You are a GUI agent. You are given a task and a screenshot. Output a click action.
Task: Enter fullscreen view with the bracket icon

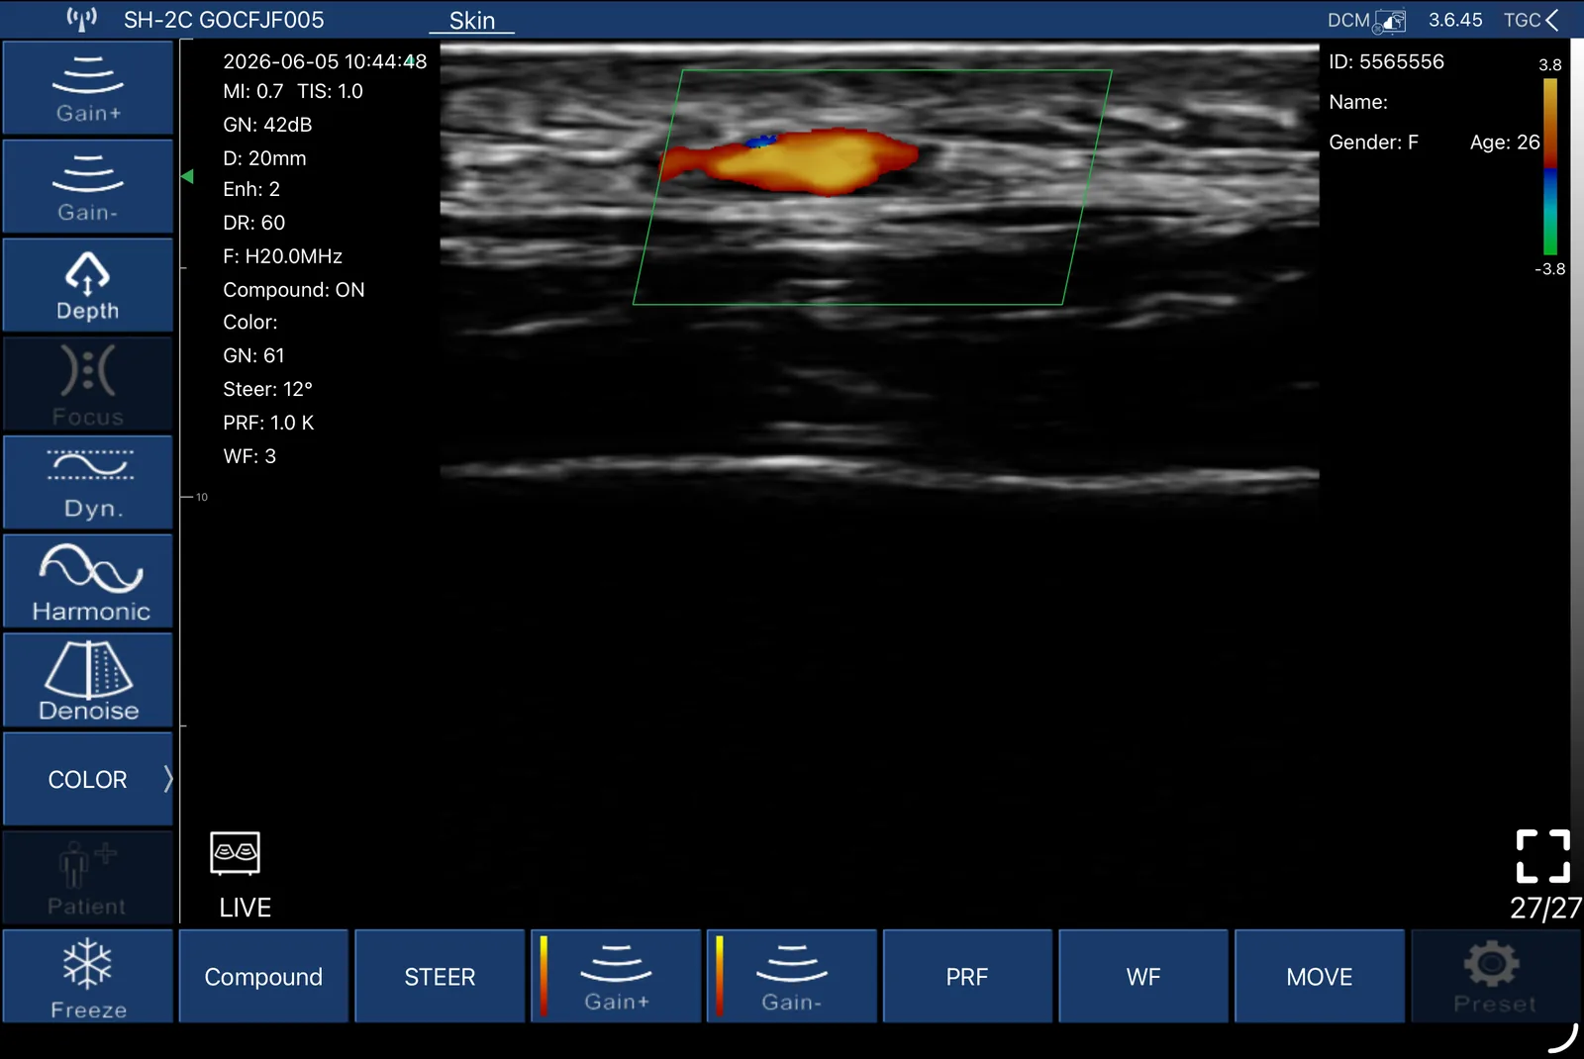coord(1543,856)
